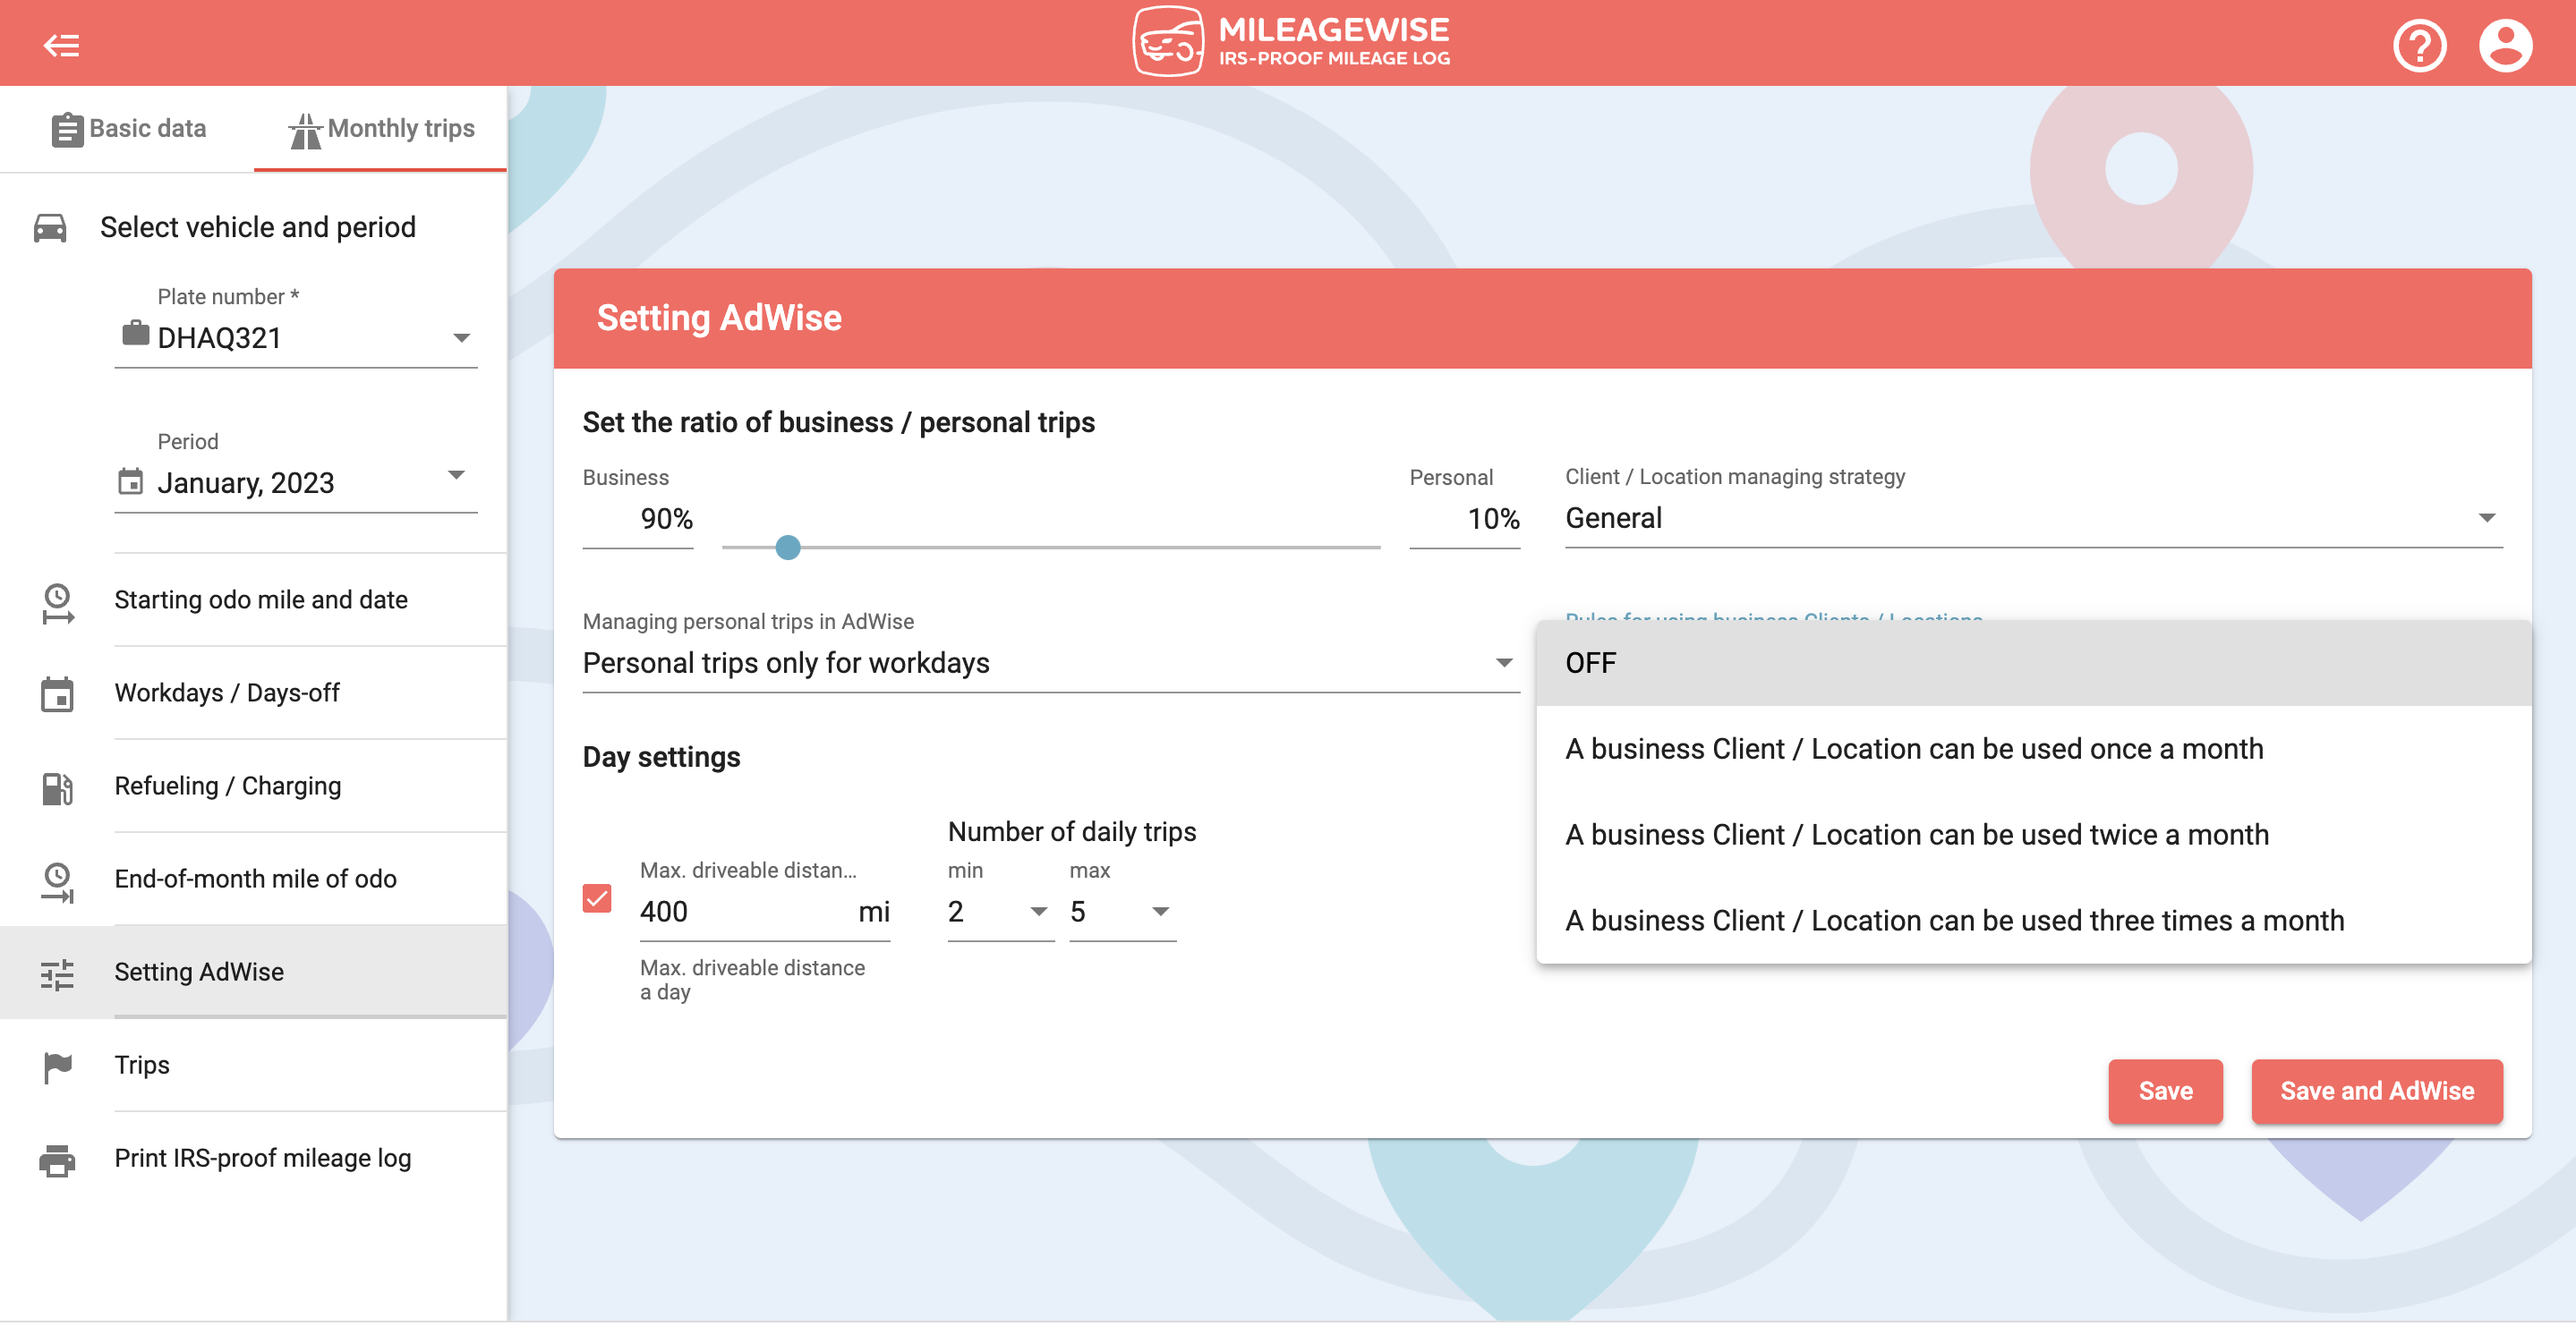Click the Setting AdWise sliders icon

click(x=57, y=974)
